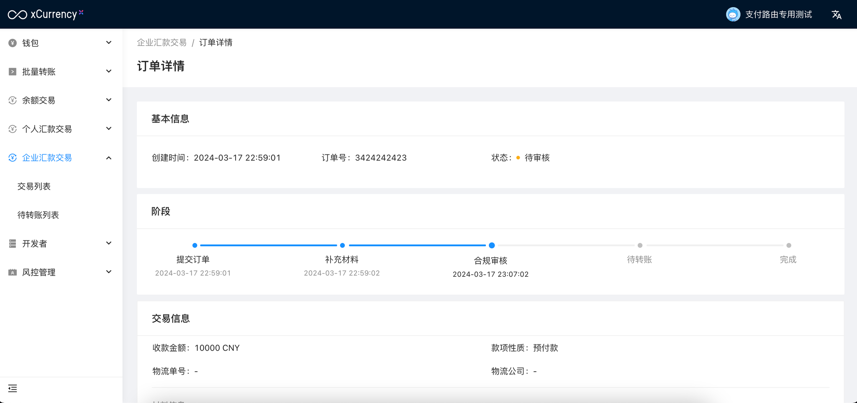Expand the 余额交易 menu chevron

click(x=109, y=100)
